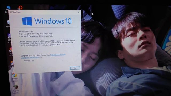
Task: Click OK in the About Windows dialog
Action: coord(75,68)
